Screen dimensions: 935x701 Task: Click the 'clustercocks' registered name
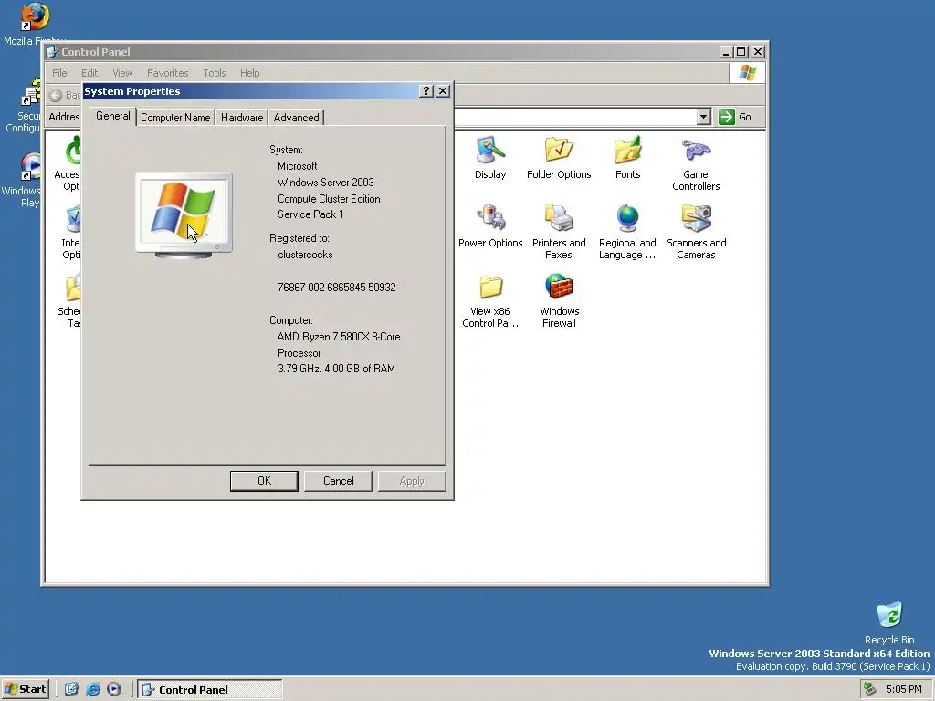click(305, 255)
